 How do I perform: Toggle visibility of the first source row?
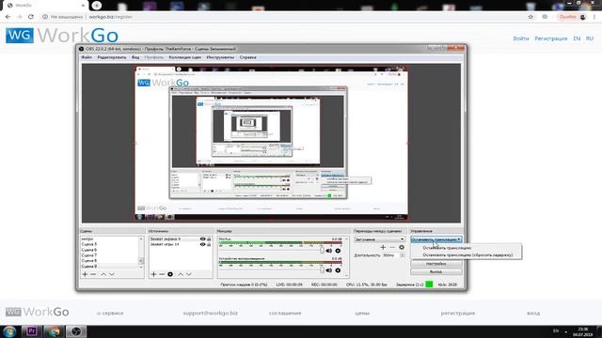[202, 238]
